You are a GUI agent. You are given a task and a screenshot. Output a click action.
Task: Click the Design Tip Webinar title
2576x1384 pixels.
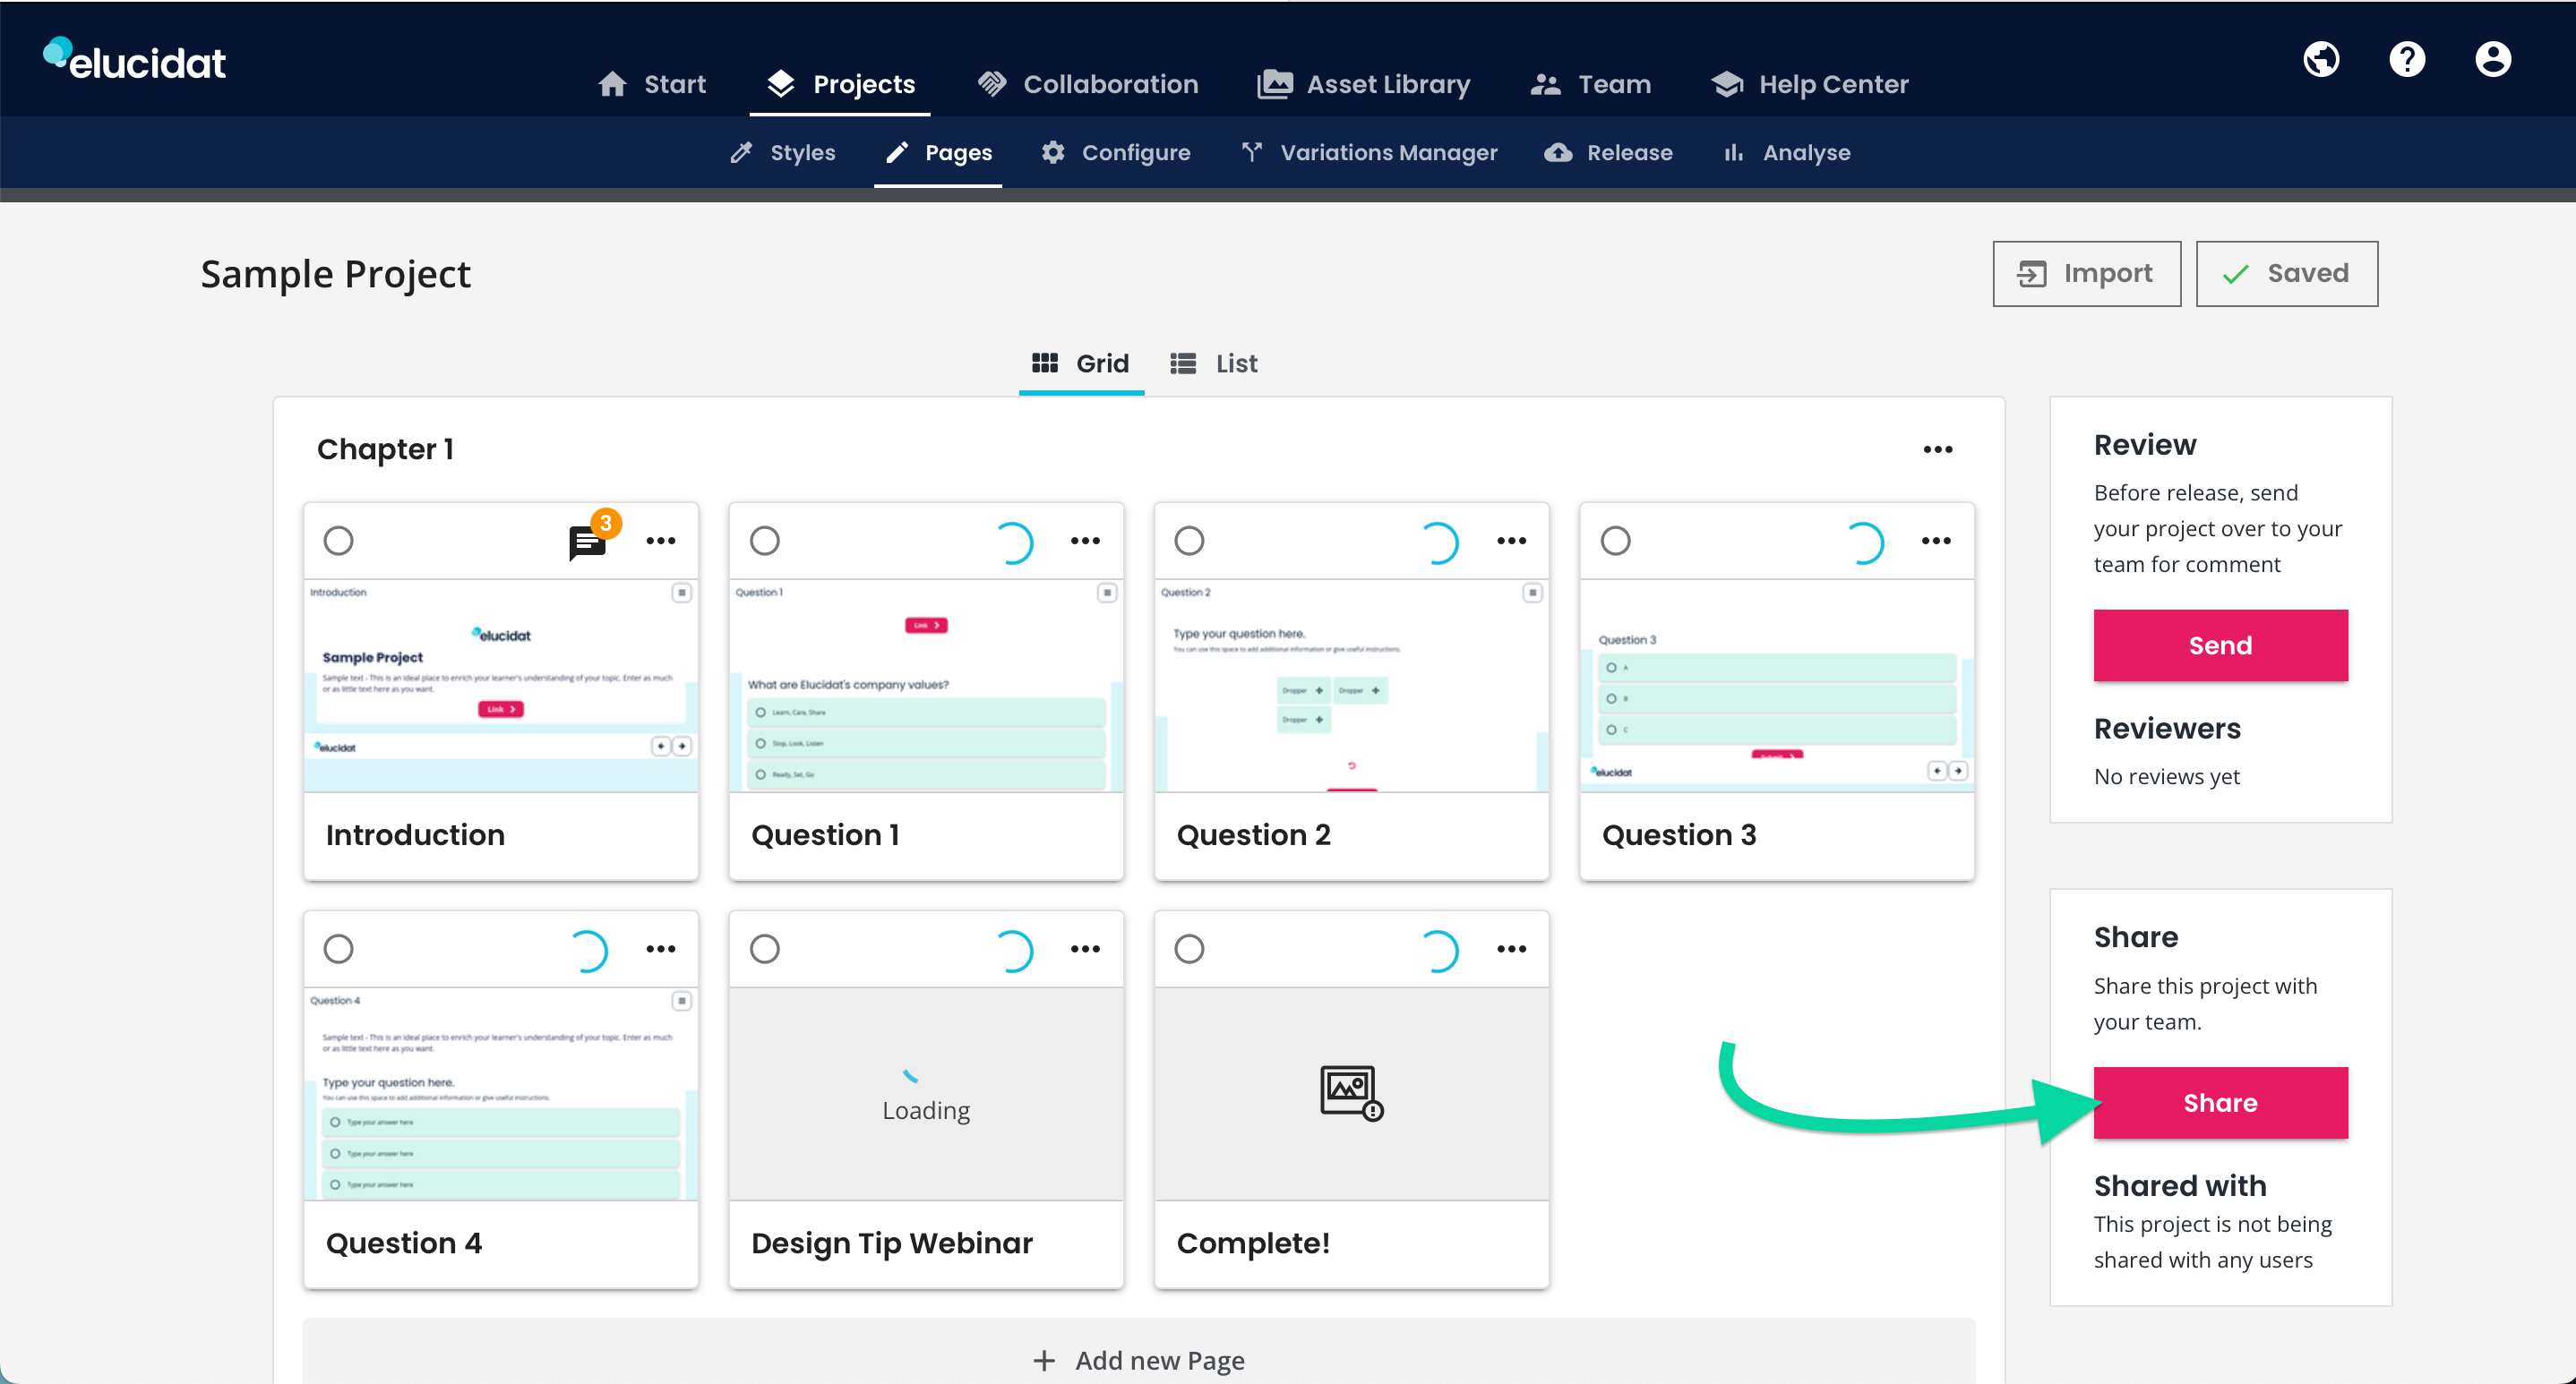(891, 1243)
